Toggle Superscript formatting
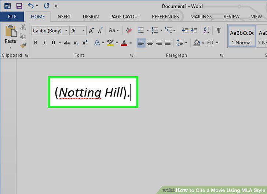267x194 pixels. pyautogui.click(x=85, y=43)
